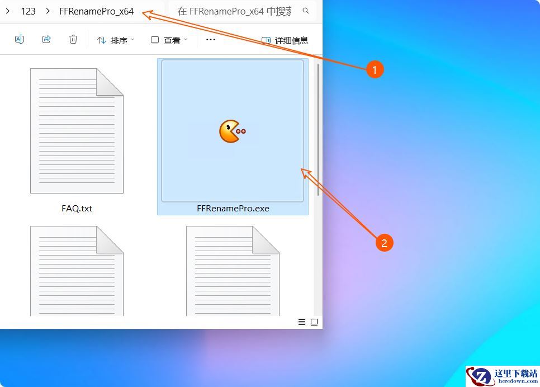540x387 pixels.
Task: Click the heredown watermark logo
Action: coord(503,376)
